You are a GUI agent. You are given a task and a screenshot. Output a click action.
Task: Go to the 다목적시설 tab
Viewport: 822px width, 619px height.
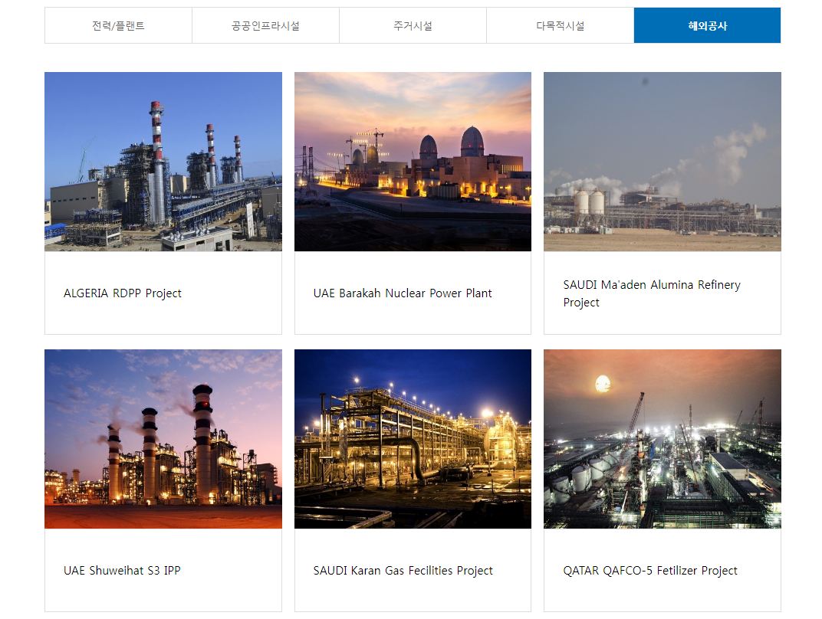560,26
